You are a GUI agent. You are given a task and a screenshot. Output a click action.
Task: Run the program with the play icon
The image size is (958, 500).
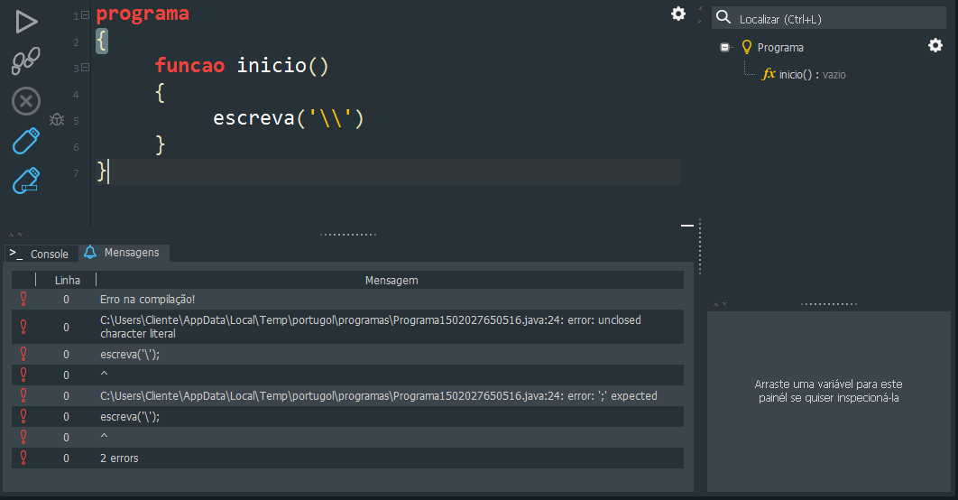(26, 22)
